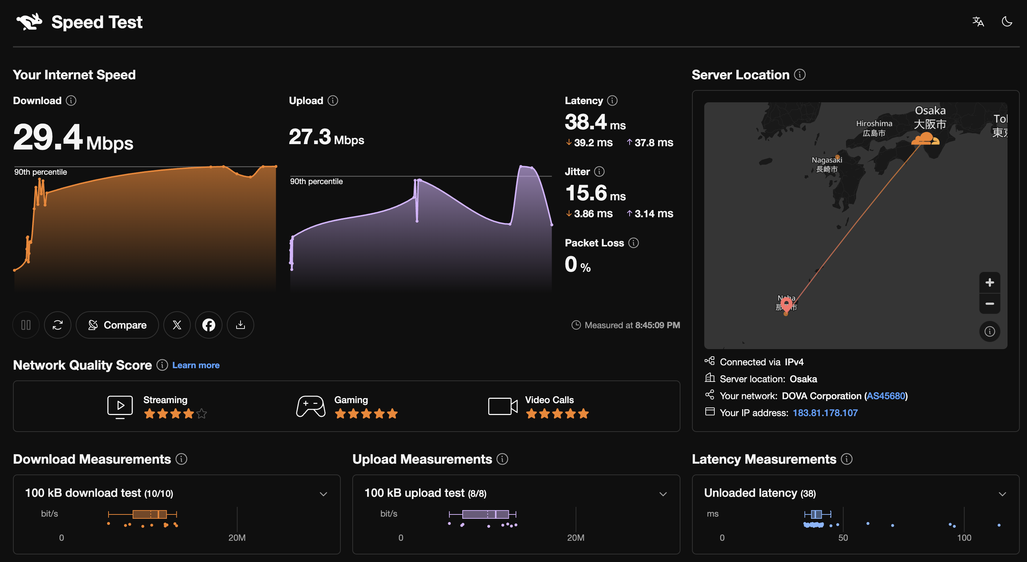Click the Video Calls camera icon
The height and width of the screenshot is (562, 1027).
point(503,406)
